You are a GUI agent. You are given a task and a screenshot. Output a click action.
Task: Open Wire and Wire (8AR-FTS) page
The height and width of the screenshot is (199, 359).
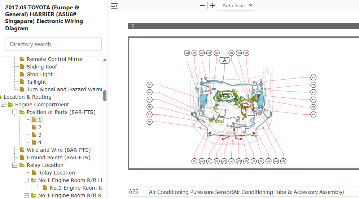(58, 150)
